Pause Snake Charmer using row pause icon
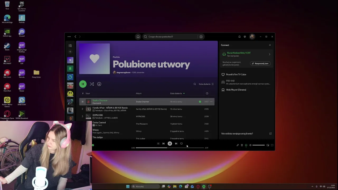Image resolution: width=338 pixels, height=190 pixels. click(x=82, y=102)
